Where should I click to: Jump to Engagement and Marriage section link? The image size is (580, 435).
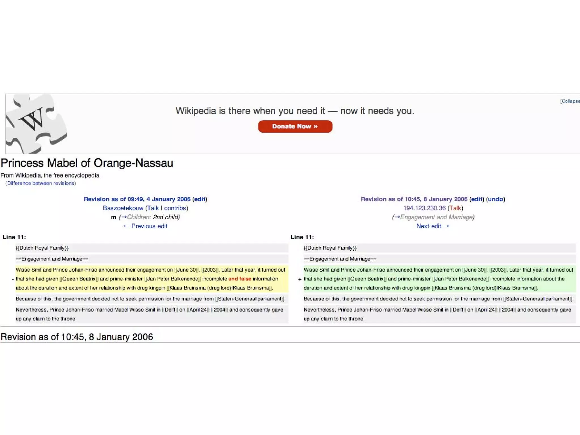click(x=397, y=217)
